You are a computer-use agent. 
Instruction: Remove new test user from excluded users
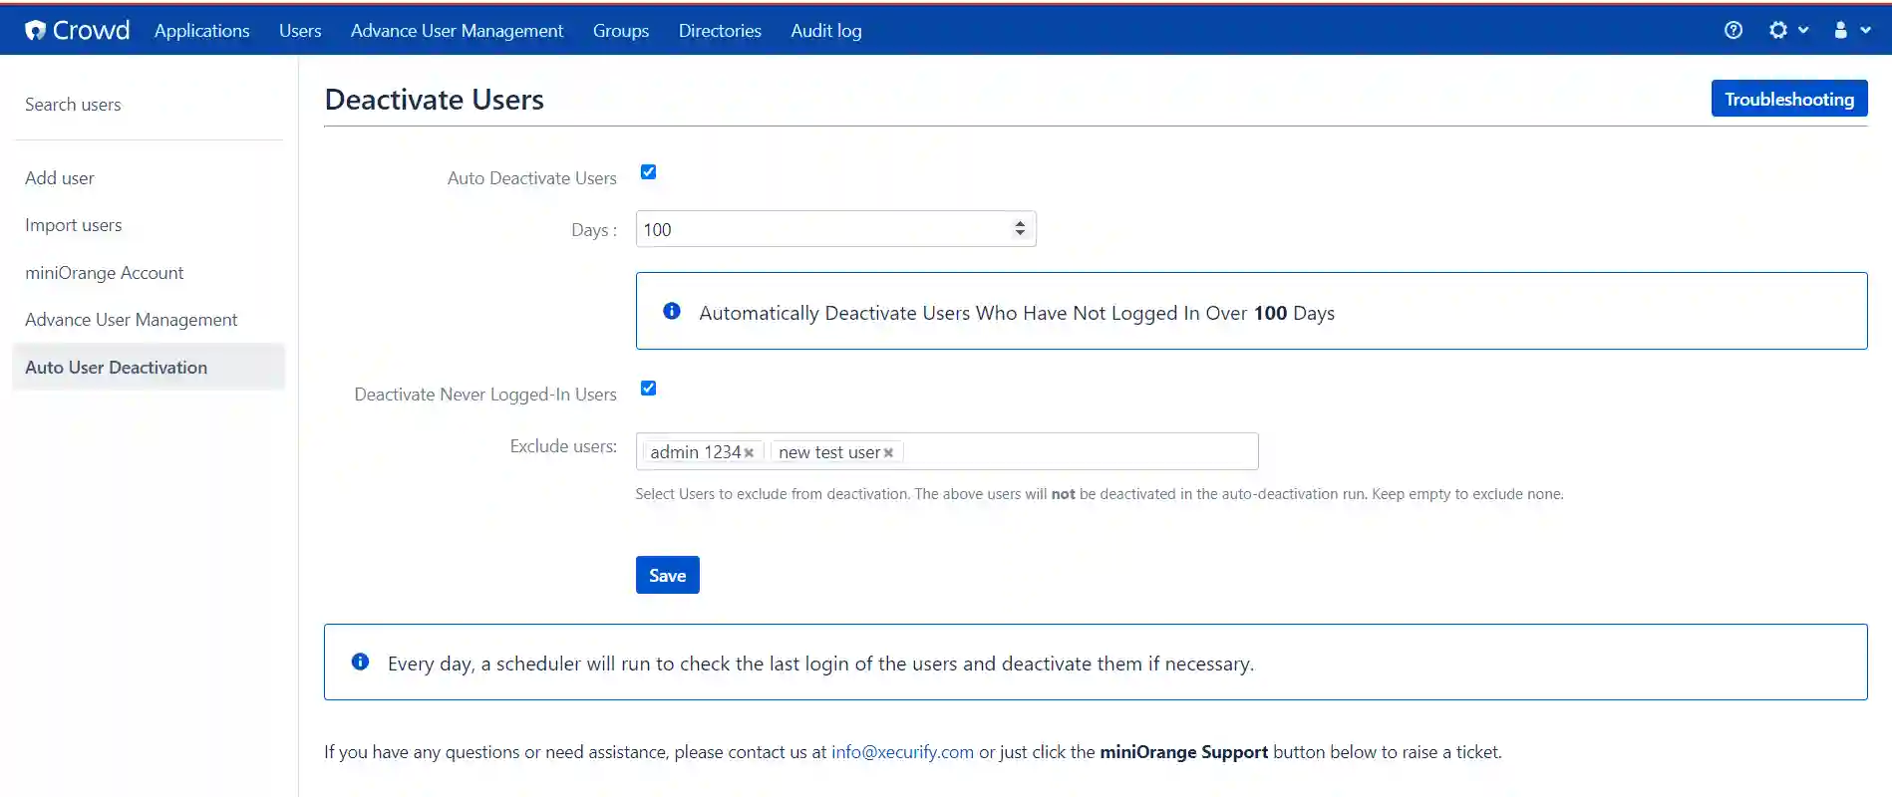click(x=888, y=453)
